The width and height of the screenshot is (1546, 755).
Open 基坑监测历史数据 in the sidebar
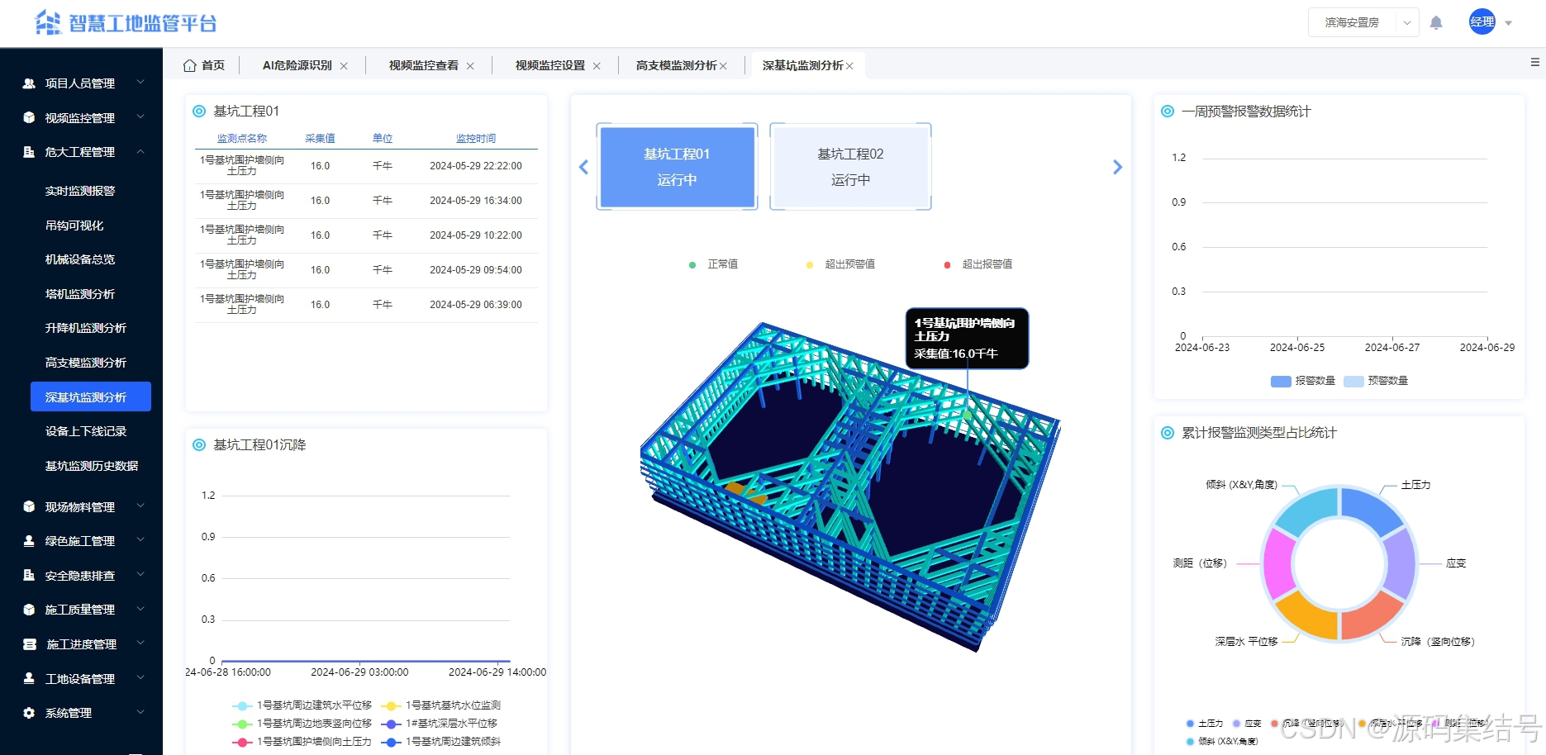click(92, 466)
